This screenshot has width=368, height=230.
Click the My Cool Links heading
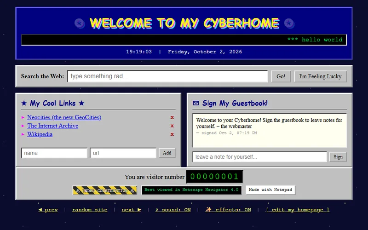[x=52, y=103]
